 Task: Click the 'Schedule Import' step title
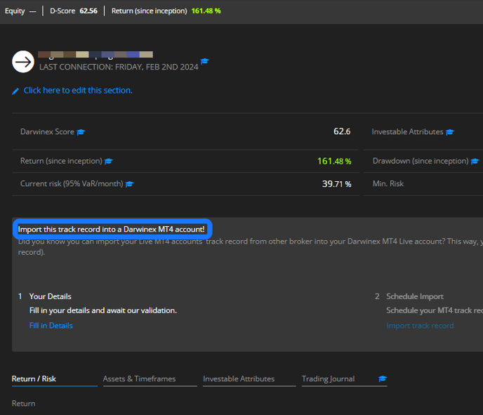click(415, 296)
